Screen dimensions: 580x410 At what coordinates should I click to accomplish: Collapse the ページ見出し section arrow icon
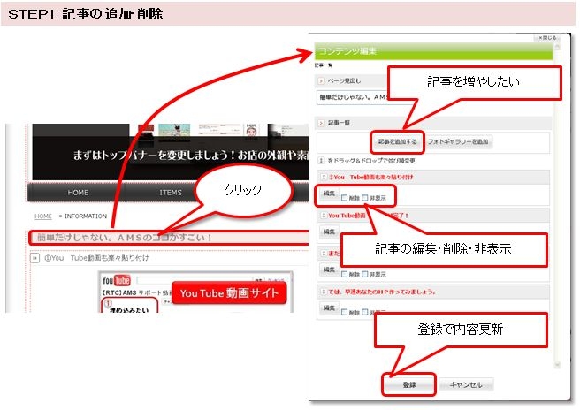[x=322, y=80]
